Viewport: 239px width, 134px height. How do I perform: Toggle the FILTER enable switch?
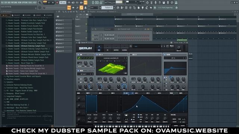tap(165, 55)
